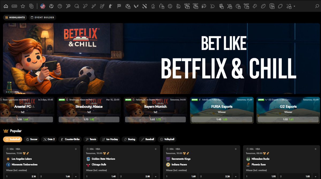Viewport: 321px width, 179px height.
Task: Star the Milwaukee Bucks vs Phoenix Suns card
Action: [316, 149]
